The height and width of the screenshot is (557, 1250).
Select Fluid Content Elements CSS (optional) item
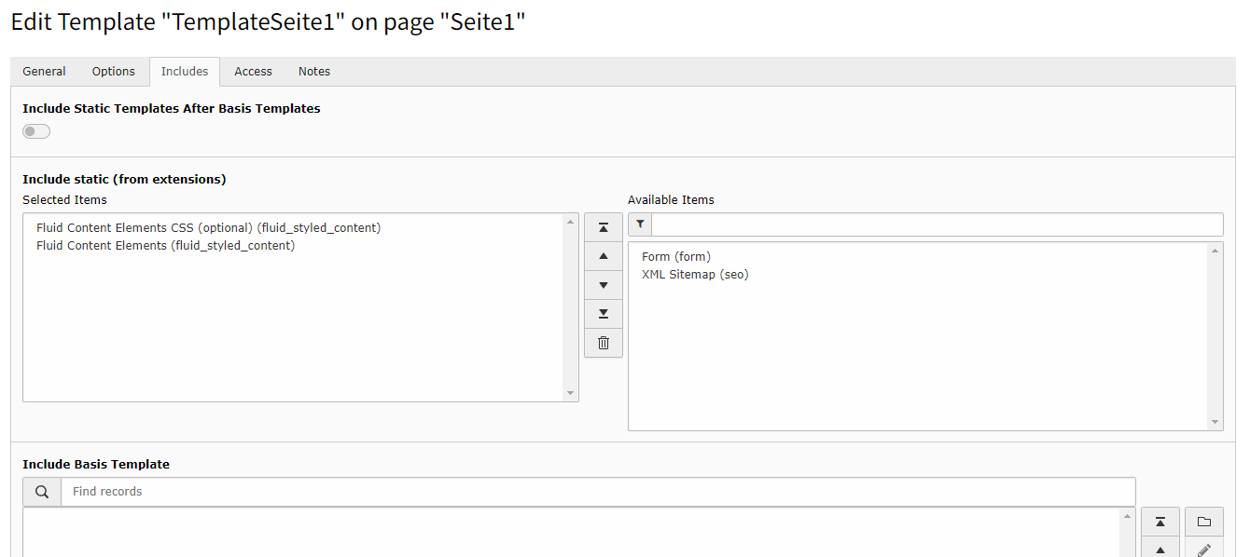coord(209,227)
